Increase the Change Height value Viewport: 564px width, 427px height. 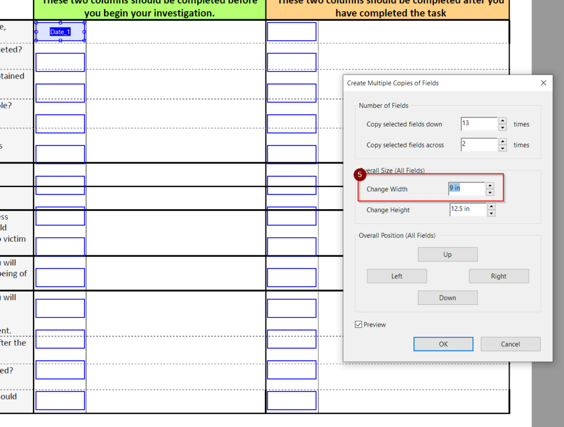point(491,206)
